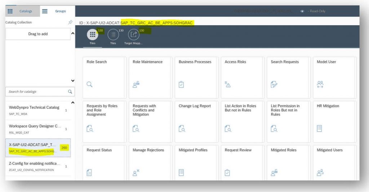
Task: Click ZCAT_UI2_CONFIG_NOTIFICATION ID text
Action: tap(31, 170)
